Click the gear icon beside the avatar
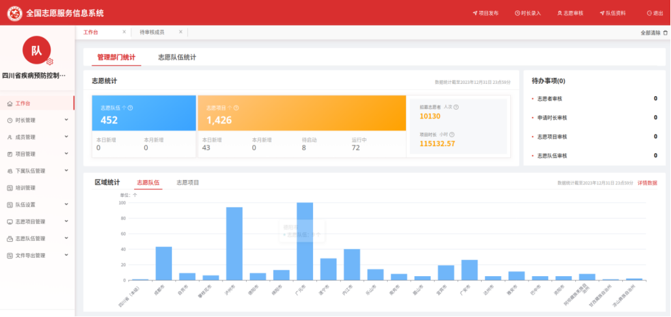Viewport: 671px width, 317px height. point(49,62)
